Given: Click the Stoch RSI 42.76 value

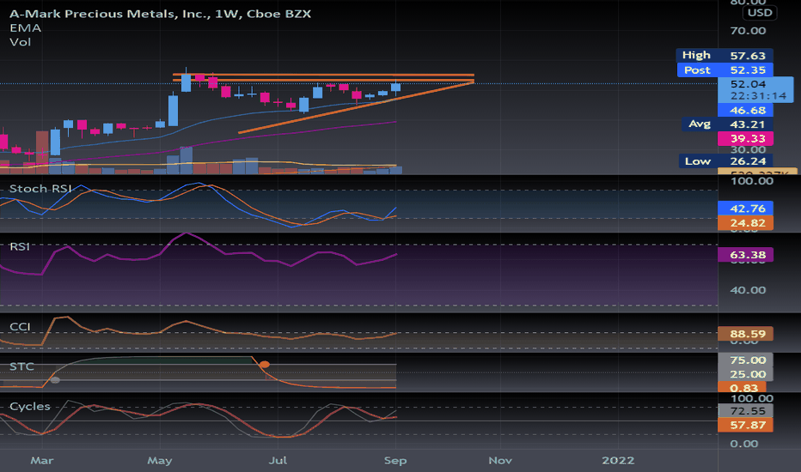Looking at the screenshot, I should (x=745, y=209).
